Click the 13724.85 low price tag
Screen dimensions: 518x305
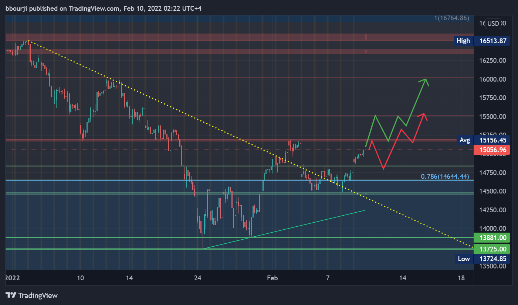coord(492,258)
